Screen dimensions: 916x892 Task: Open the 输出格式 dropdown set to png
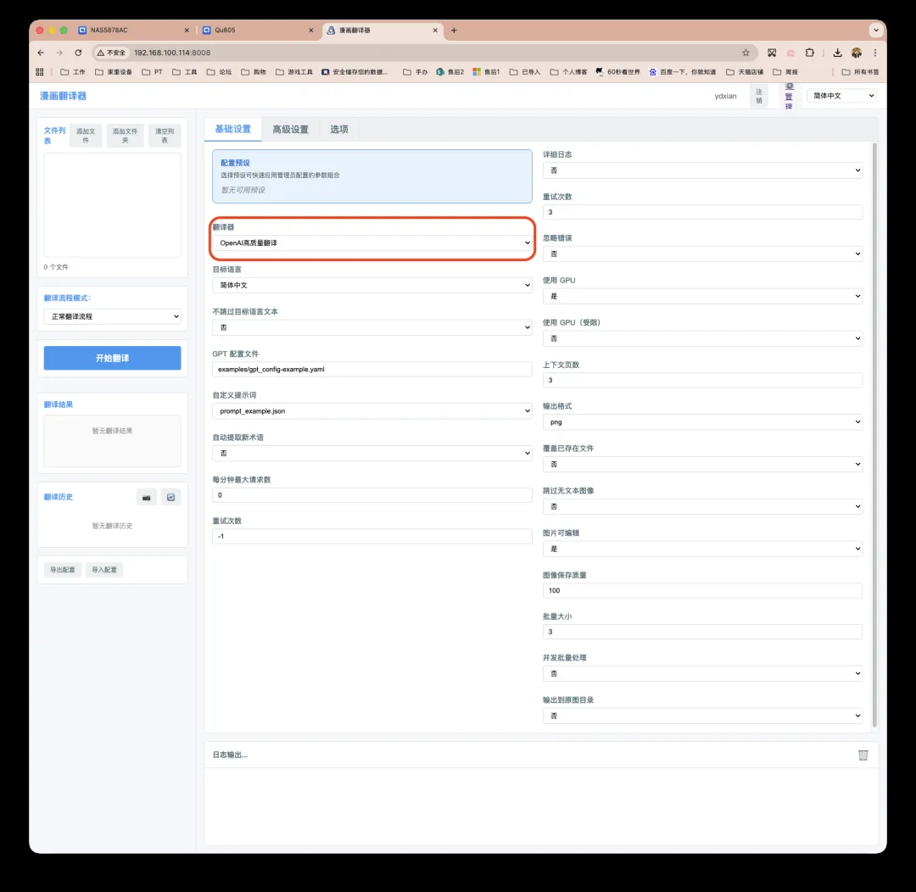click(702, 421)
